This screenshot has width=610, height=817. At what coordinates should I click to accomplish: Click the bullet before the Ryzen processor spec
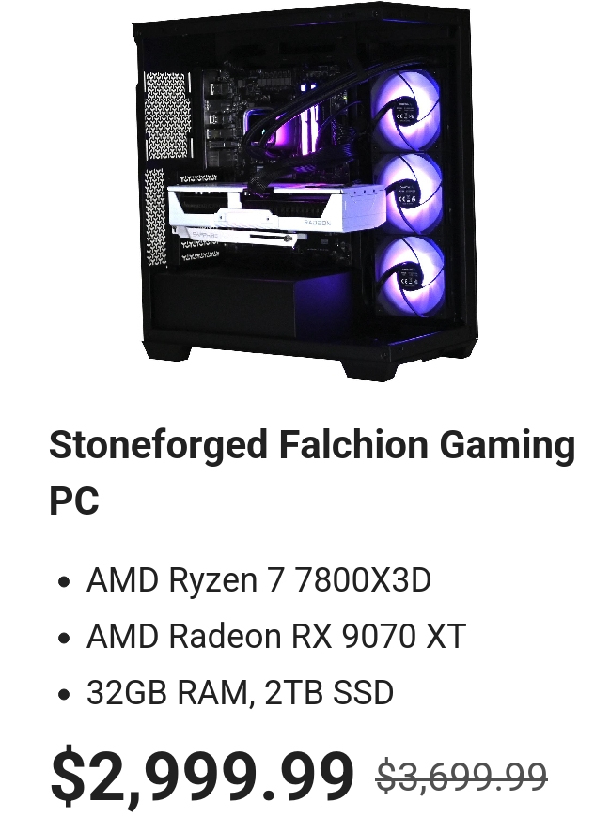pyautogui.click(x=64, y=581)
